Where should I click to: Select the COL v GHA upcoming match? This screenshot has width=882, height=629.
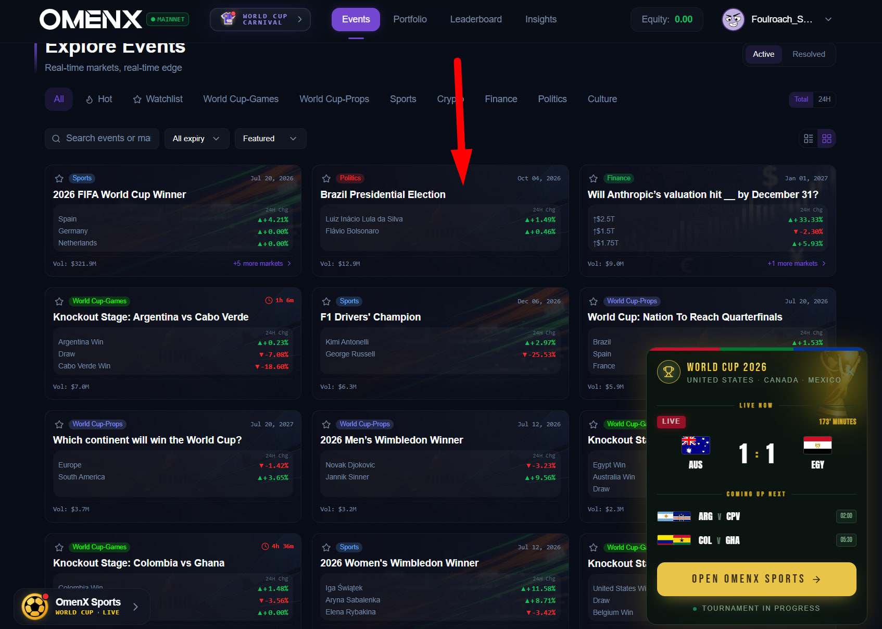tap(756, 540)
